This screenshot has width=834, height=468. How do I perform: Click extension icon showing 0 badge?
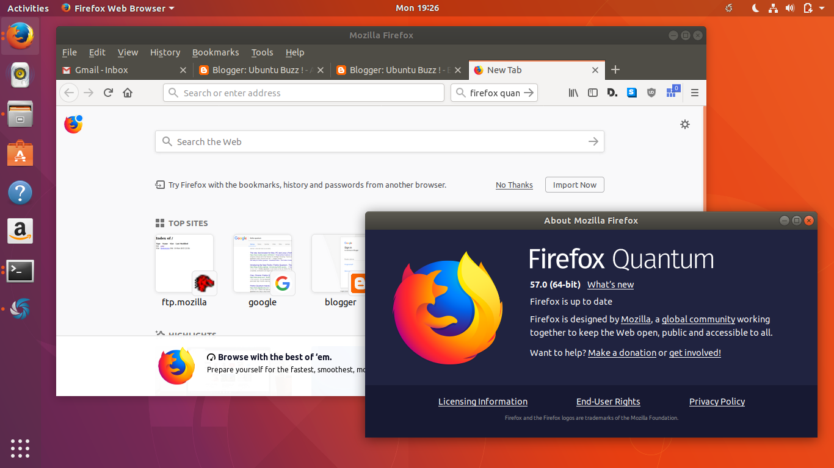(x=672, y=93)
